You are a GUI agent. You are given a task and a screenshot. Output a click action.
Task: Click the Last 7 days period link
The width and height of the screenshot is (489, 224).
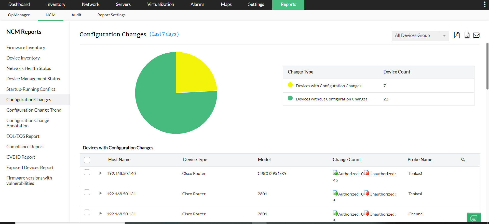click(164, 34)
